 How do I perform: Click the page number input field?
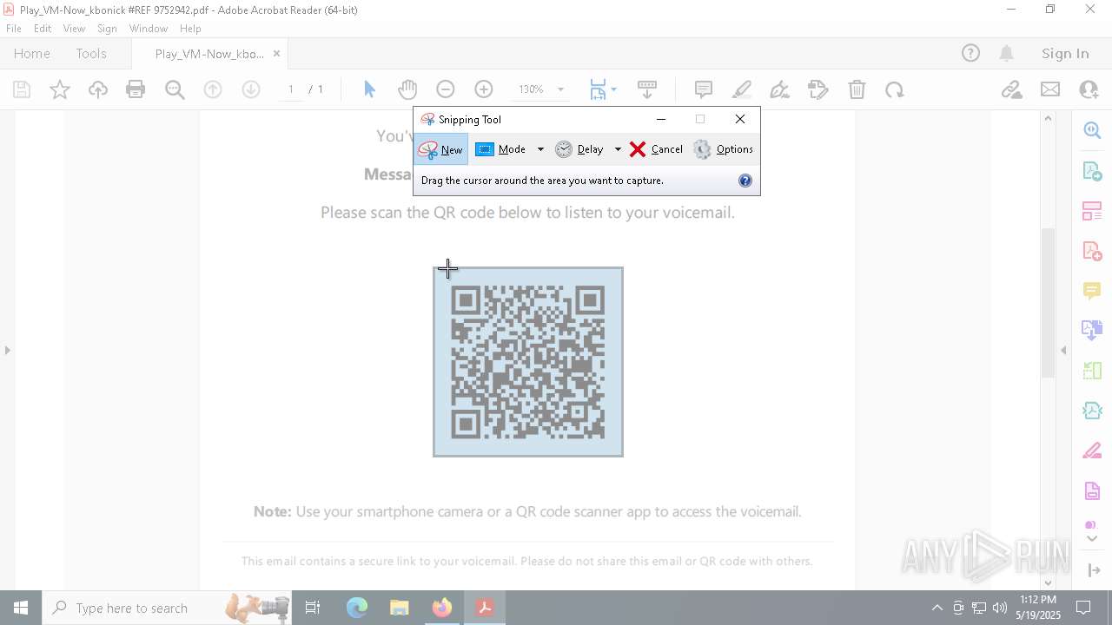click(291, 89)
